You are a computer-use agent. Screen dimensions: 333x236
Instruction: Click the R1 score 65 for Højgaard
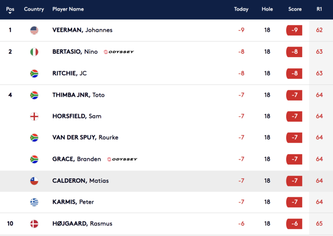tap(319, 224)
